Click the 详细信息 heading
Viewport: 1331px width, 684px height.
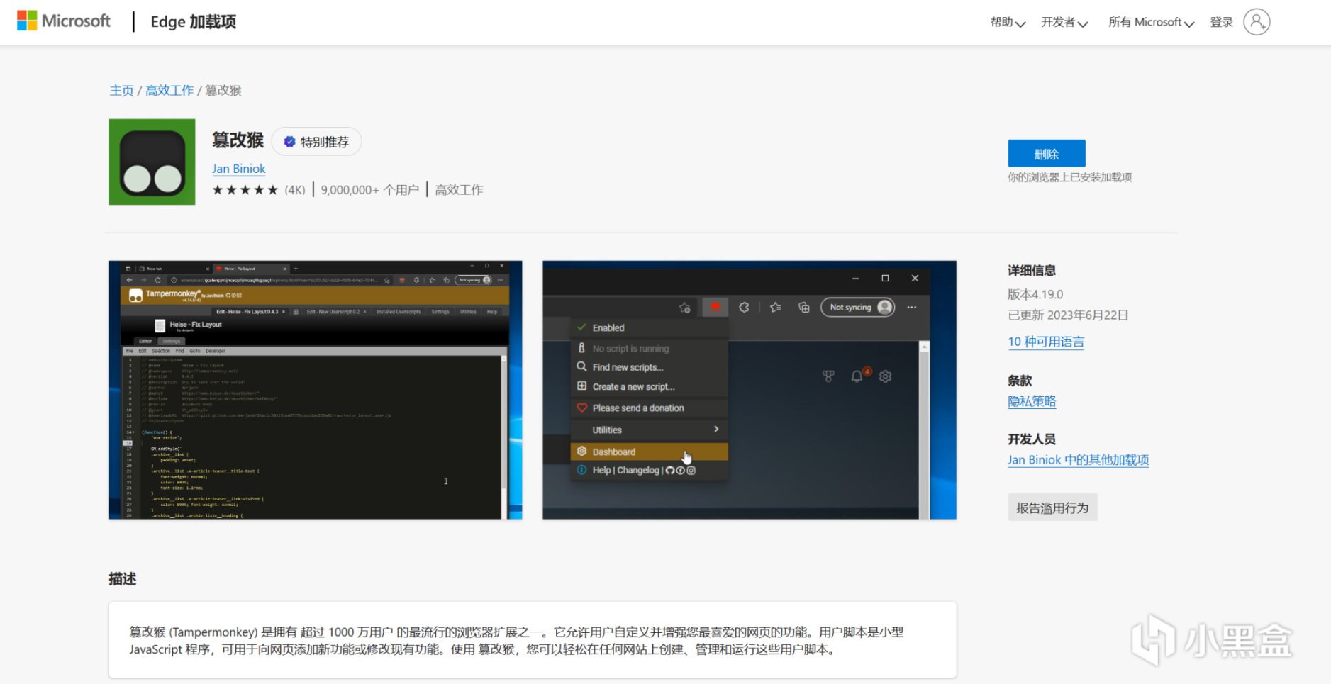(x=1032, y=270)
